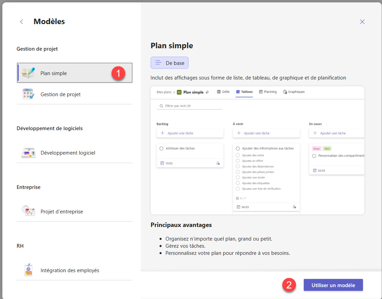Open the Graphiques view tab
The height and width of the screenshot is (299, 382).
294,92
